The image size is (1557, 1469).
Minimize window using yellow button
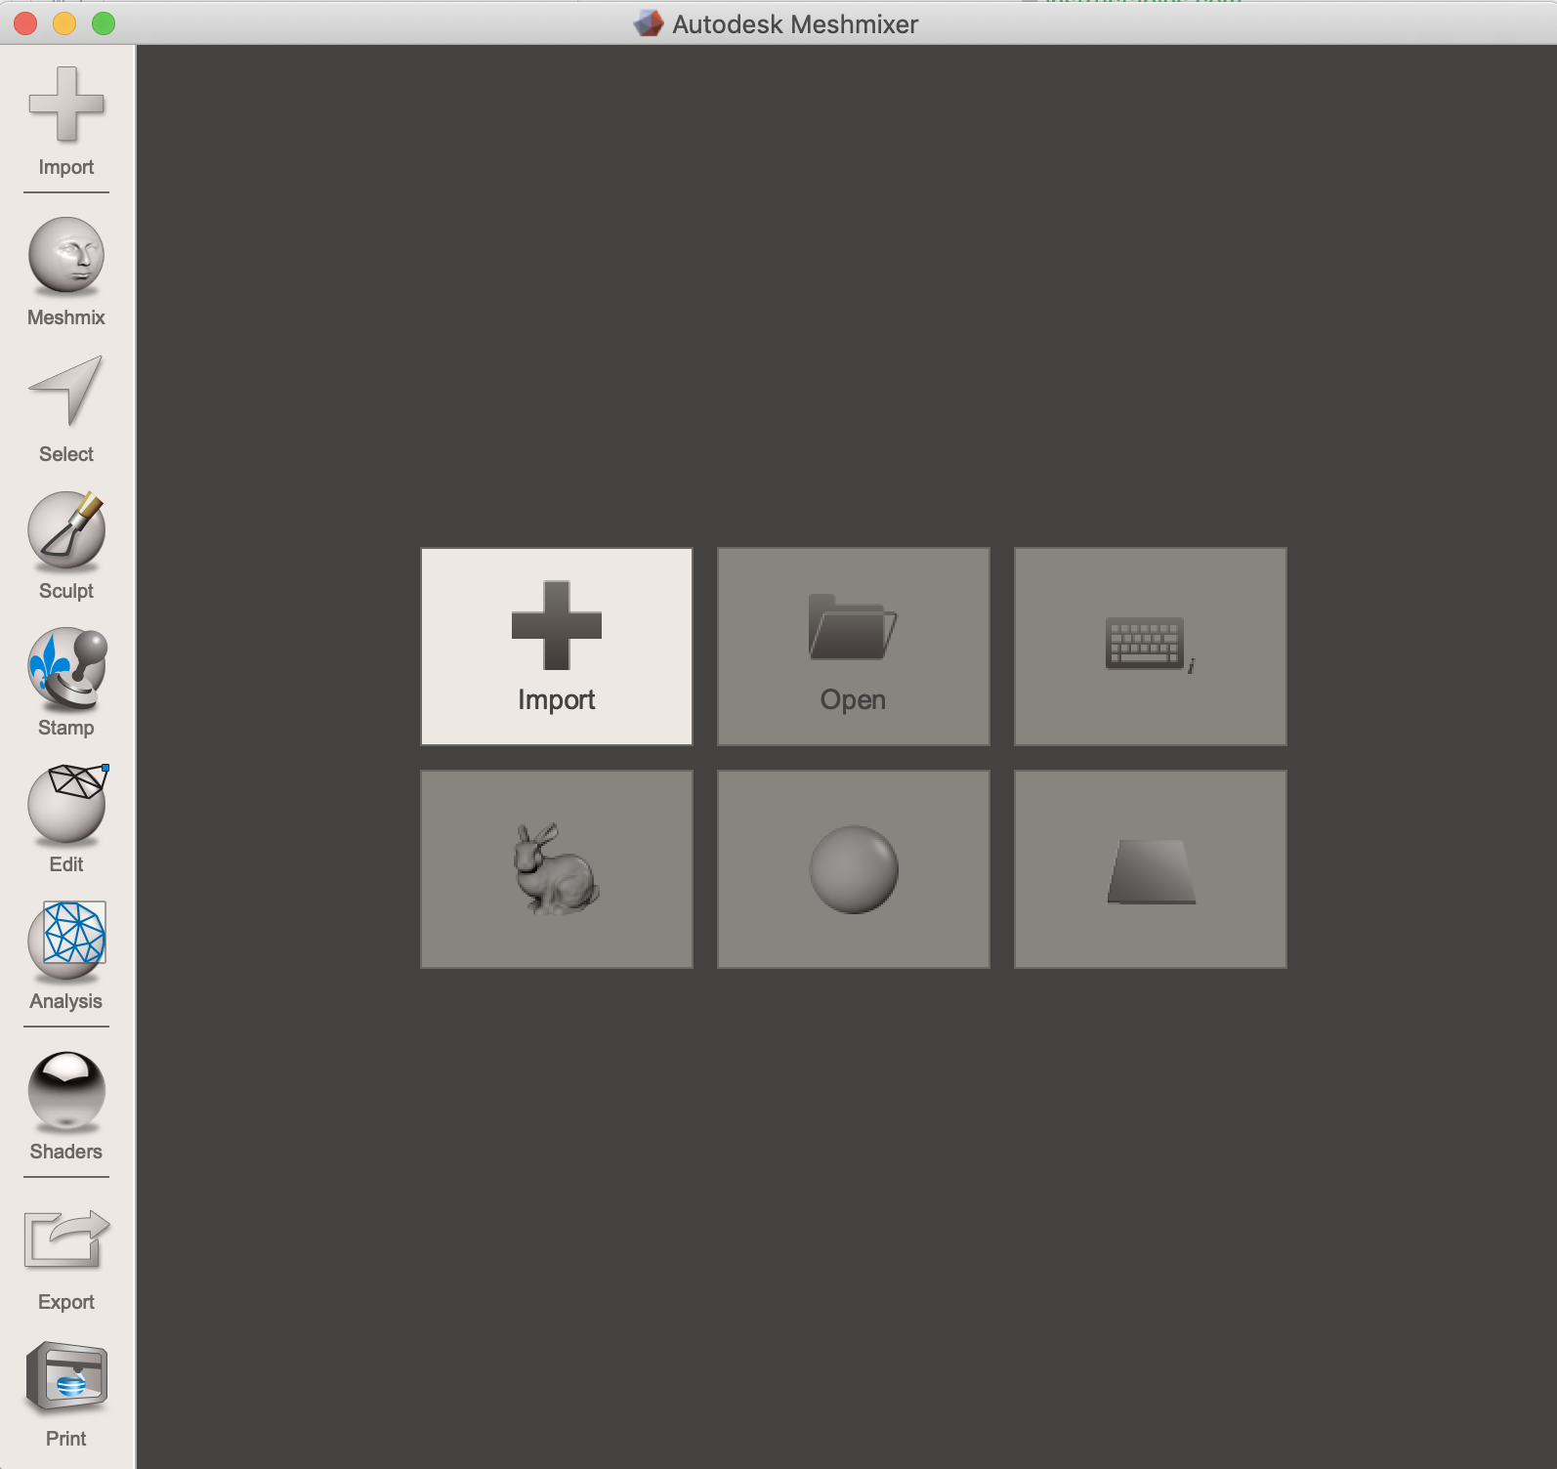click(64, 23)
